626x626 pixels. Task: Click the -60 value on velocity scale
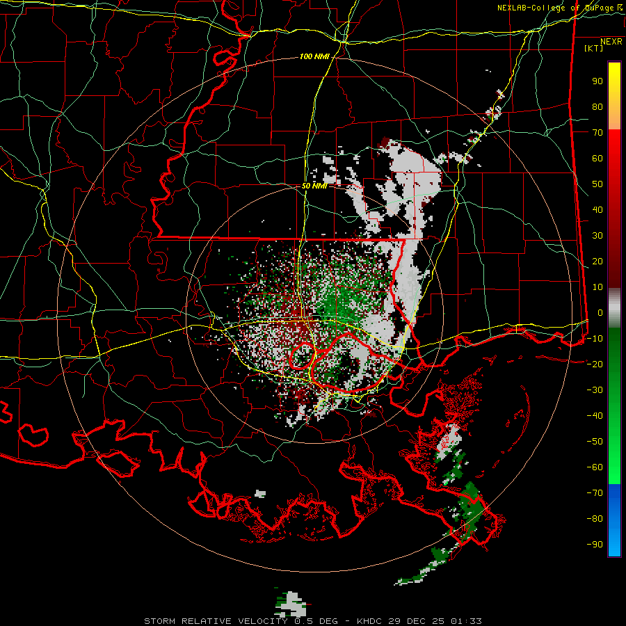pos(595,467)
